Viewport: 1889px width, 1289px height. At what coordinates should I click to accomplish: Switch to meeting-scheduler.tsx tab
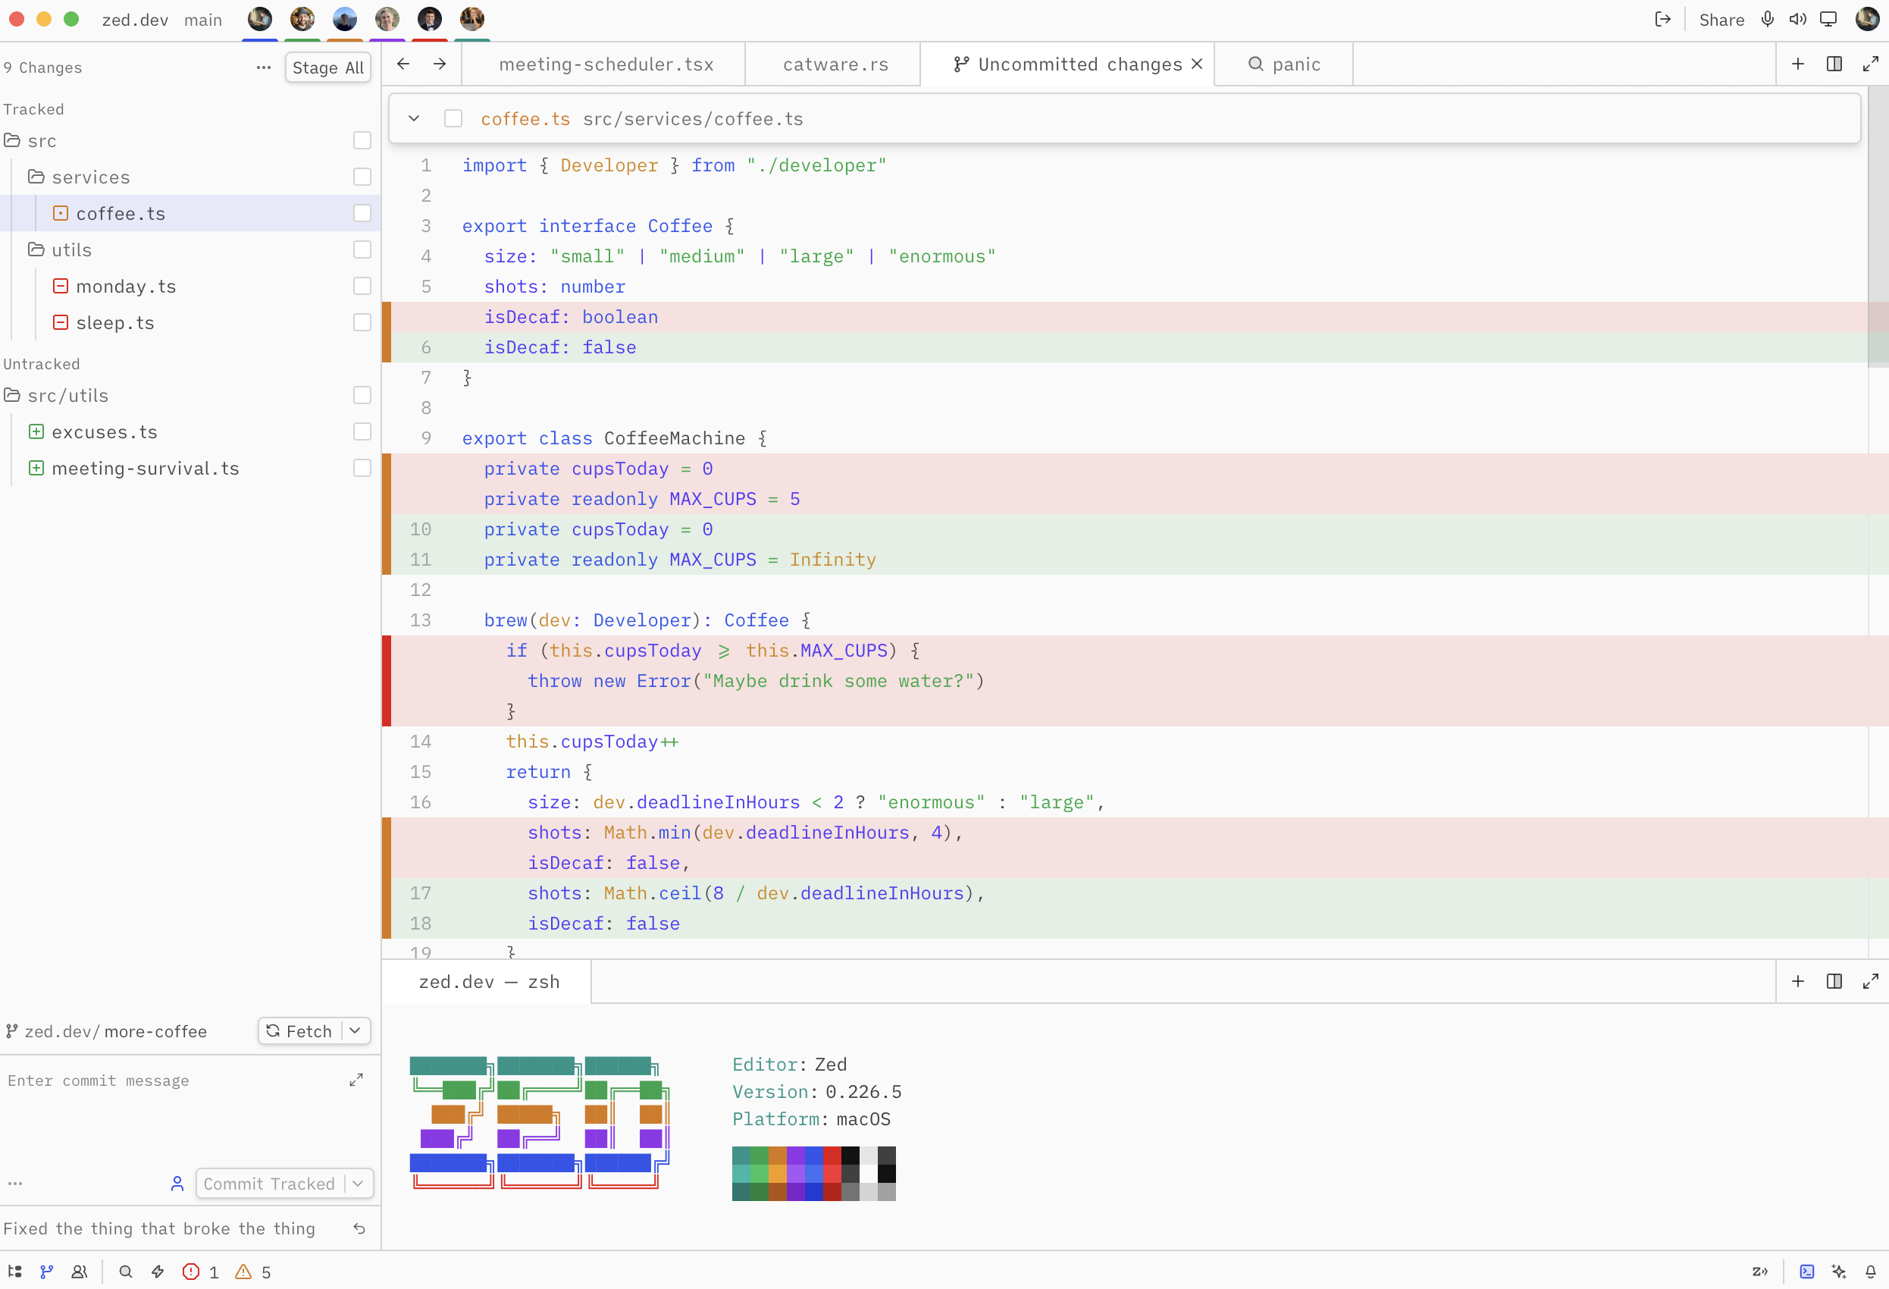click(x=606, y=64)
